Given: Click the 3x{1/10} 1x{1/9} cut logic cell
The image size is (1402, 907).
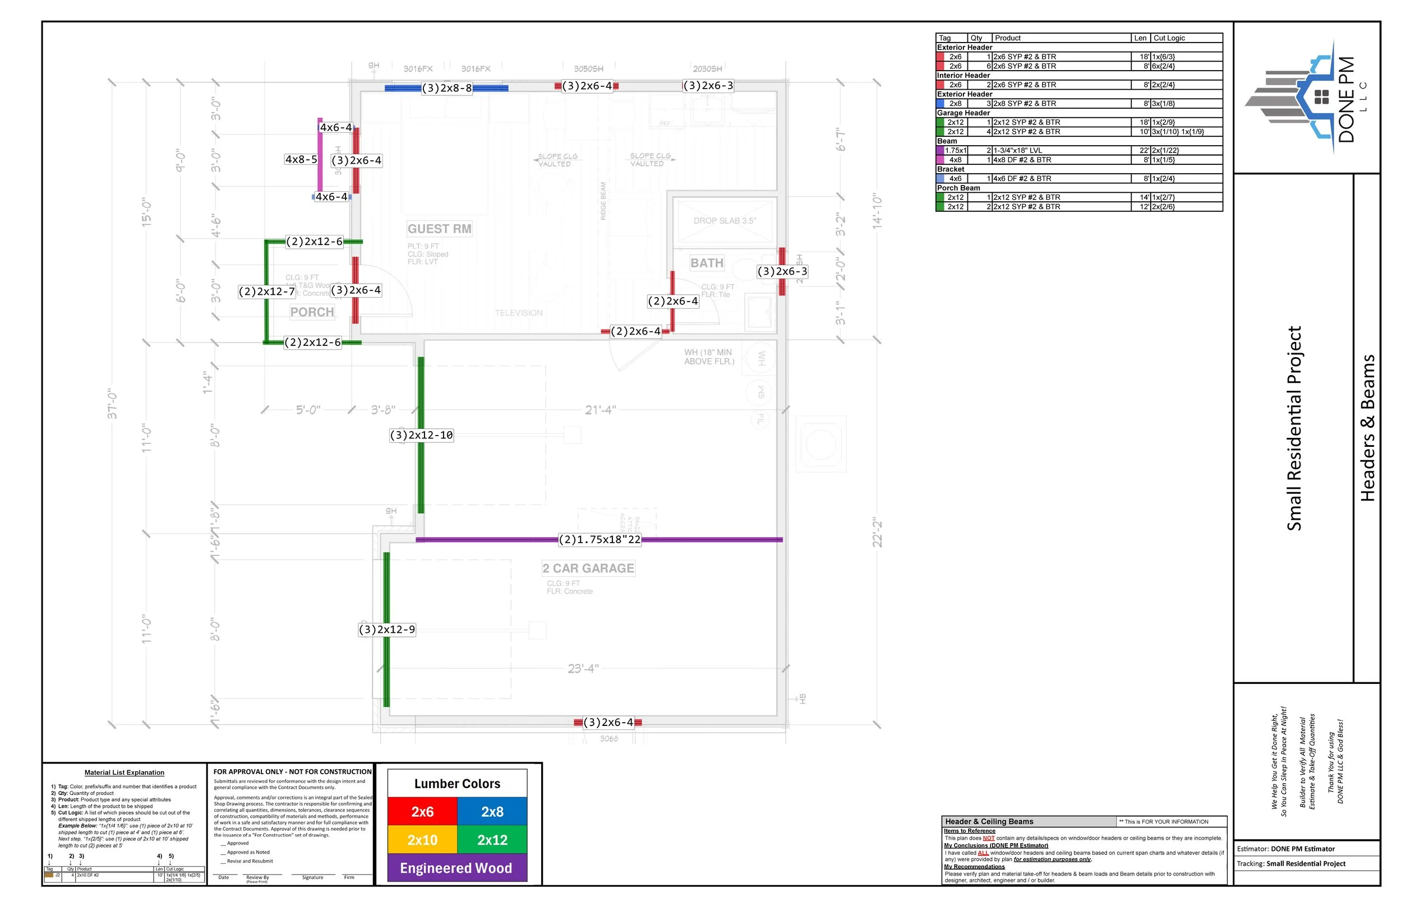Looking at the screenshot, I should click(x=1187, y=132).
